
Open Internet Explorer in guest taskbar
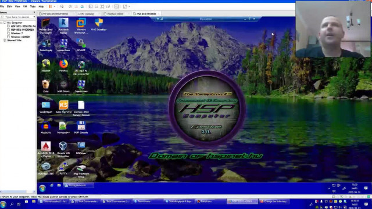(x=52, y=185)
